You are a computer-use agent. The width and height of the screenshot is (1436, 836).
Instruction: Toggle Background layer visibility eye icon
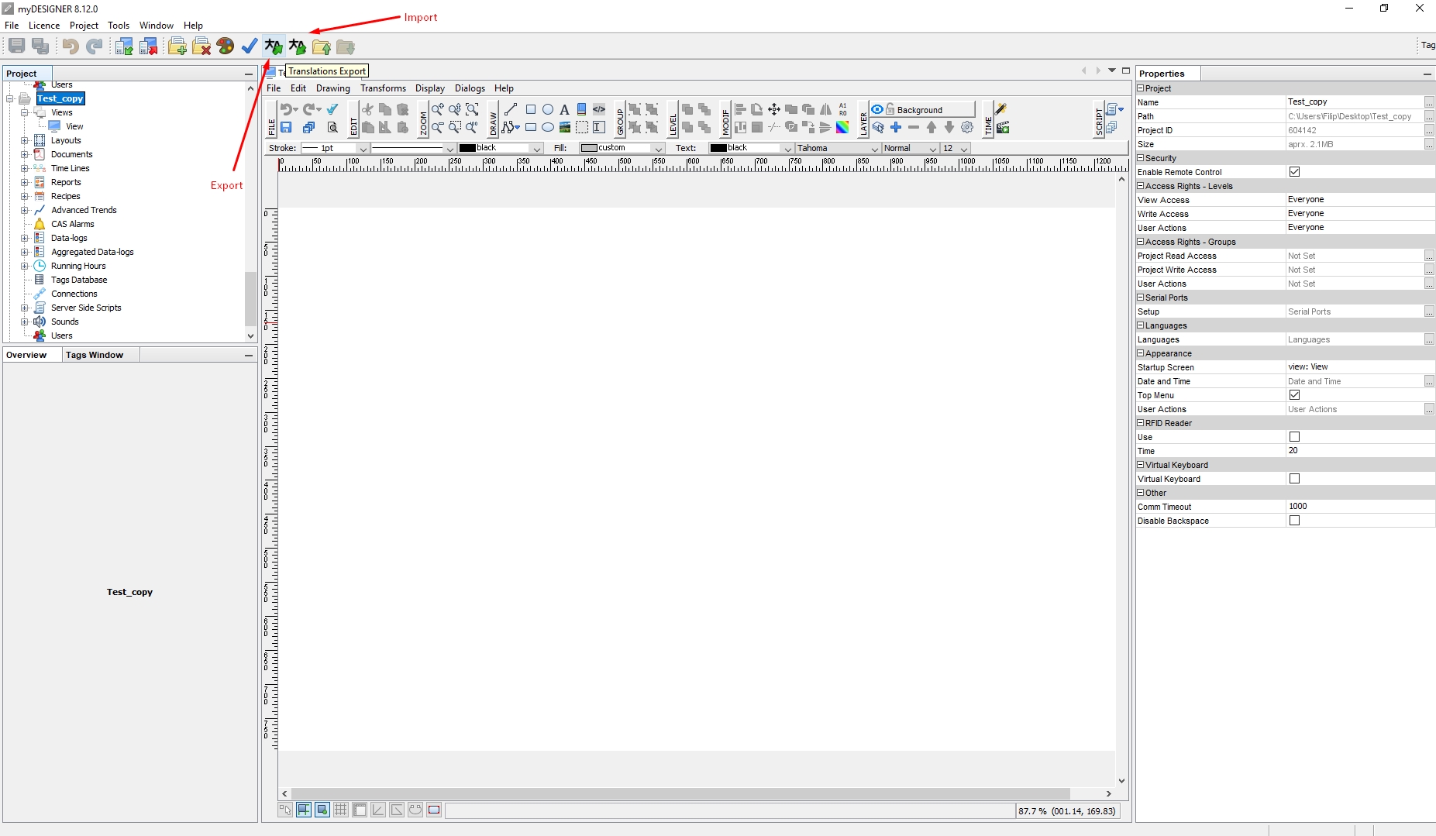pyautogui.click(x=877, y=109)
